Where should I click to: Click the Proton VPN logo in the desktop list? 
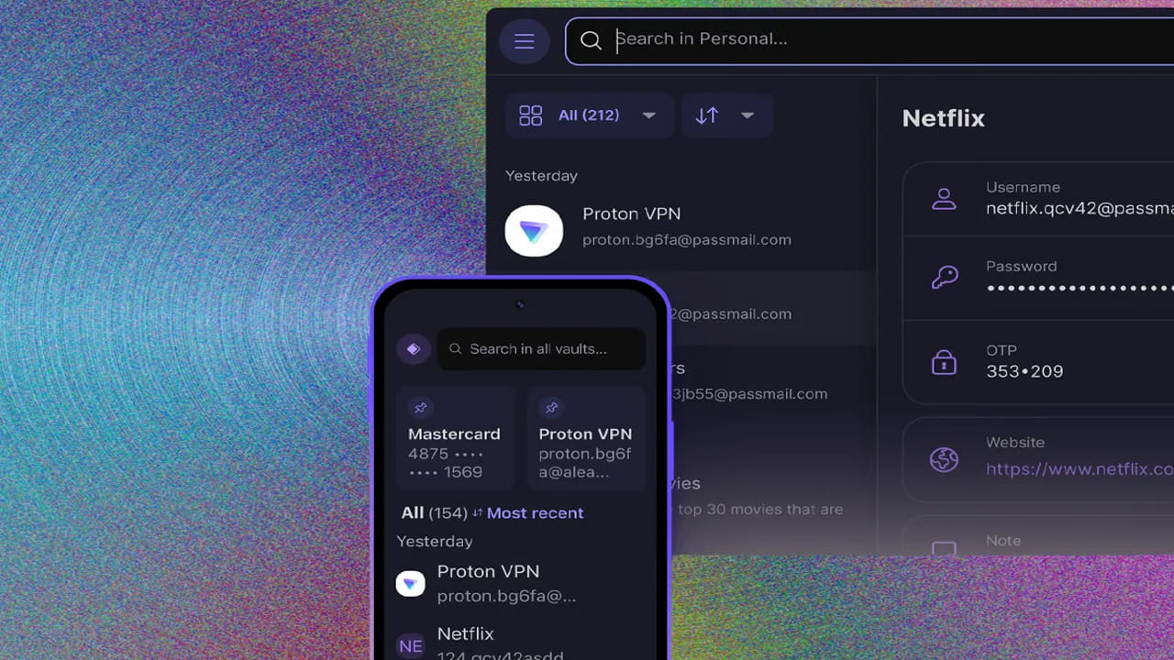click(534, 230)
